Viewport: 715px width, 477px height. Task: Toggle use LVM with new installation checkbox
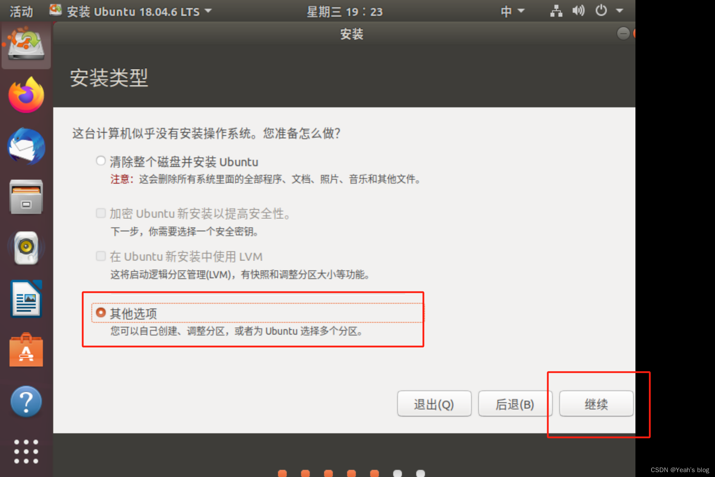[101, 256]
